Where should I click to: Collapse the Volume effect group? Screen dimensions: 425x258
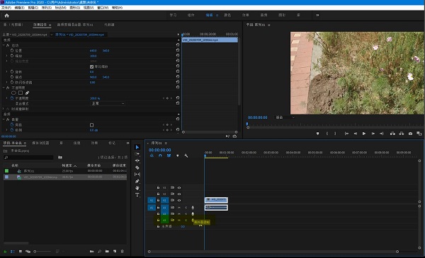(4, 119)
